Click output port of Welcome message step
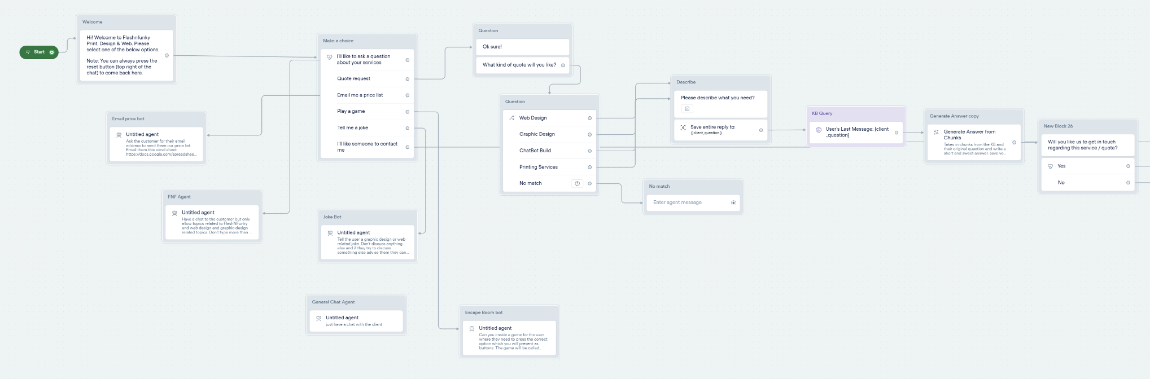Viewport: 1150px width, 379px height. [x=167, y=55]
